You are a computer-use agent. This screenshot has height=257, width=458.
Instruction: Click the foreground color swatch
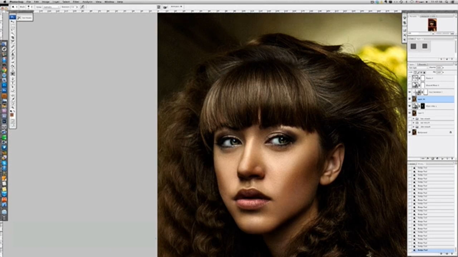12,114
